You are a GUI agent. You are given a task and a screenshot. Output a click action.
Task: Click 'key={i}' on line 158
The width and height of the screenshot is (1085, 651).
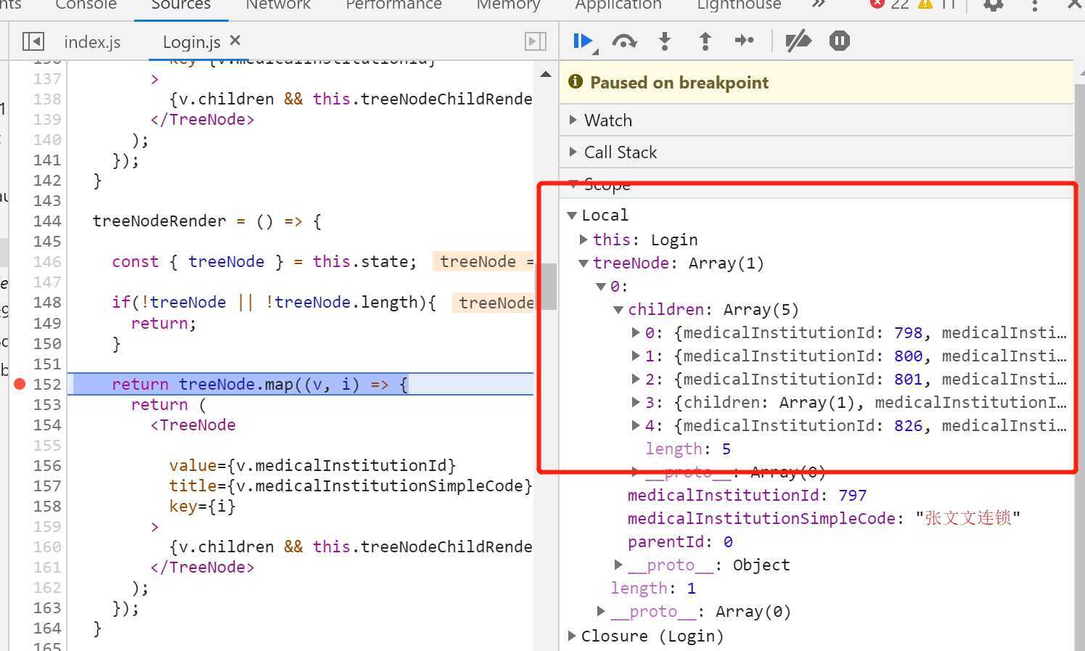202,507
